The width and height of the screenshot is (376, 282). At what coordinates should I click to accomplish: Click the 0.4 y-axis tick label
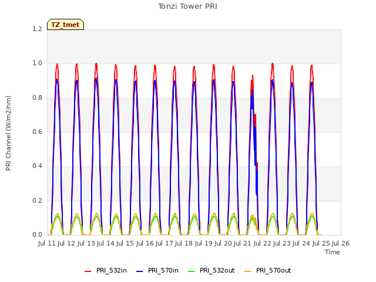tap(37, 166)
